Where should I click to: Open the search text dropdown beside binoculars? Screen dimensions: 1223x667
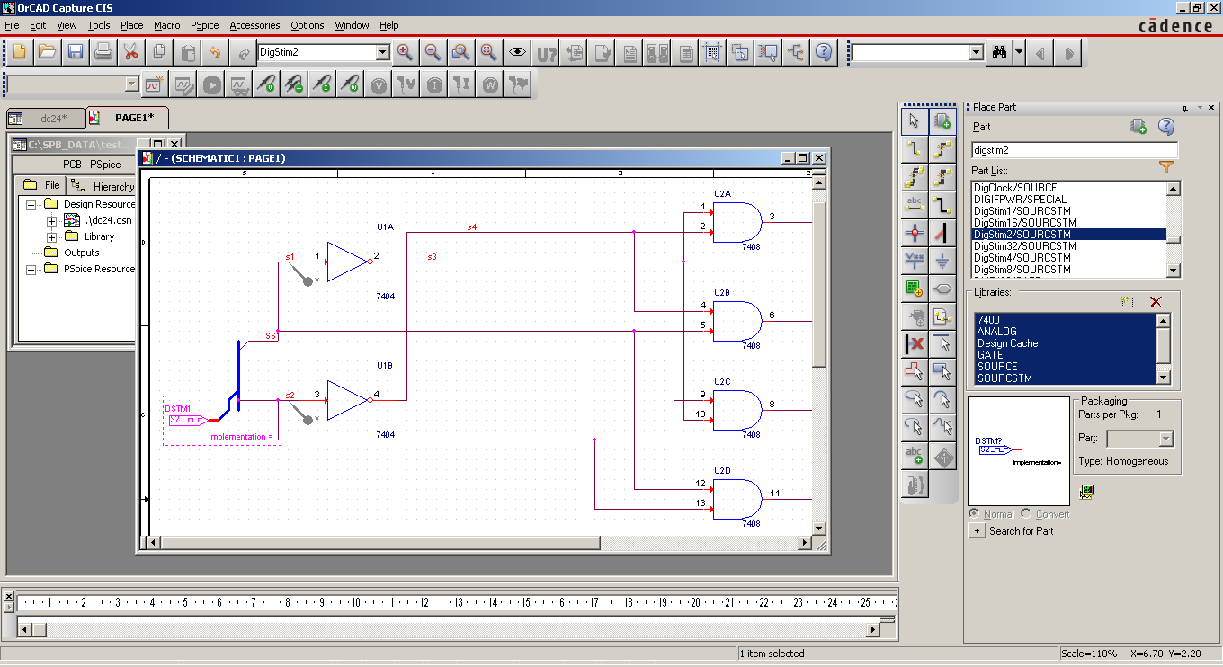[977, 53]
